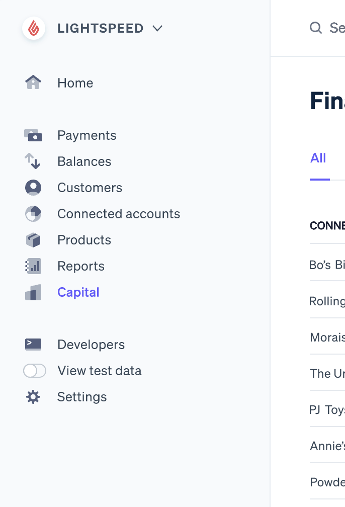The height and width of the screenshot is (507, 345).
Task: Click the Developers terminal icon
Action: [x=33, y=345]
